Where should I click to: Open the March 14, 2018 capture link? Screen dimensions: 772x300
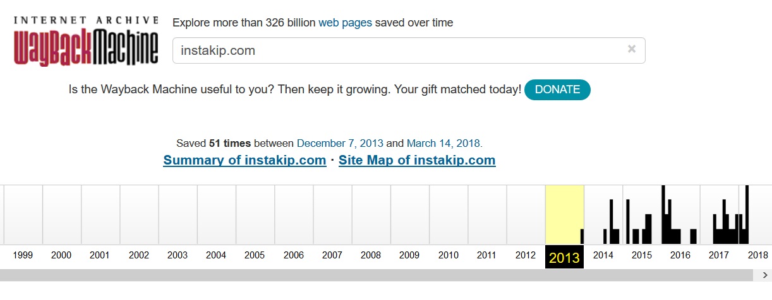click(x=443, y=143)
